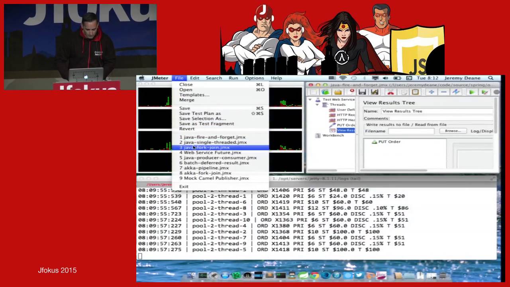Click the Jeremy Deane user menu
510x287 pixels.
(x=462, y=78)
